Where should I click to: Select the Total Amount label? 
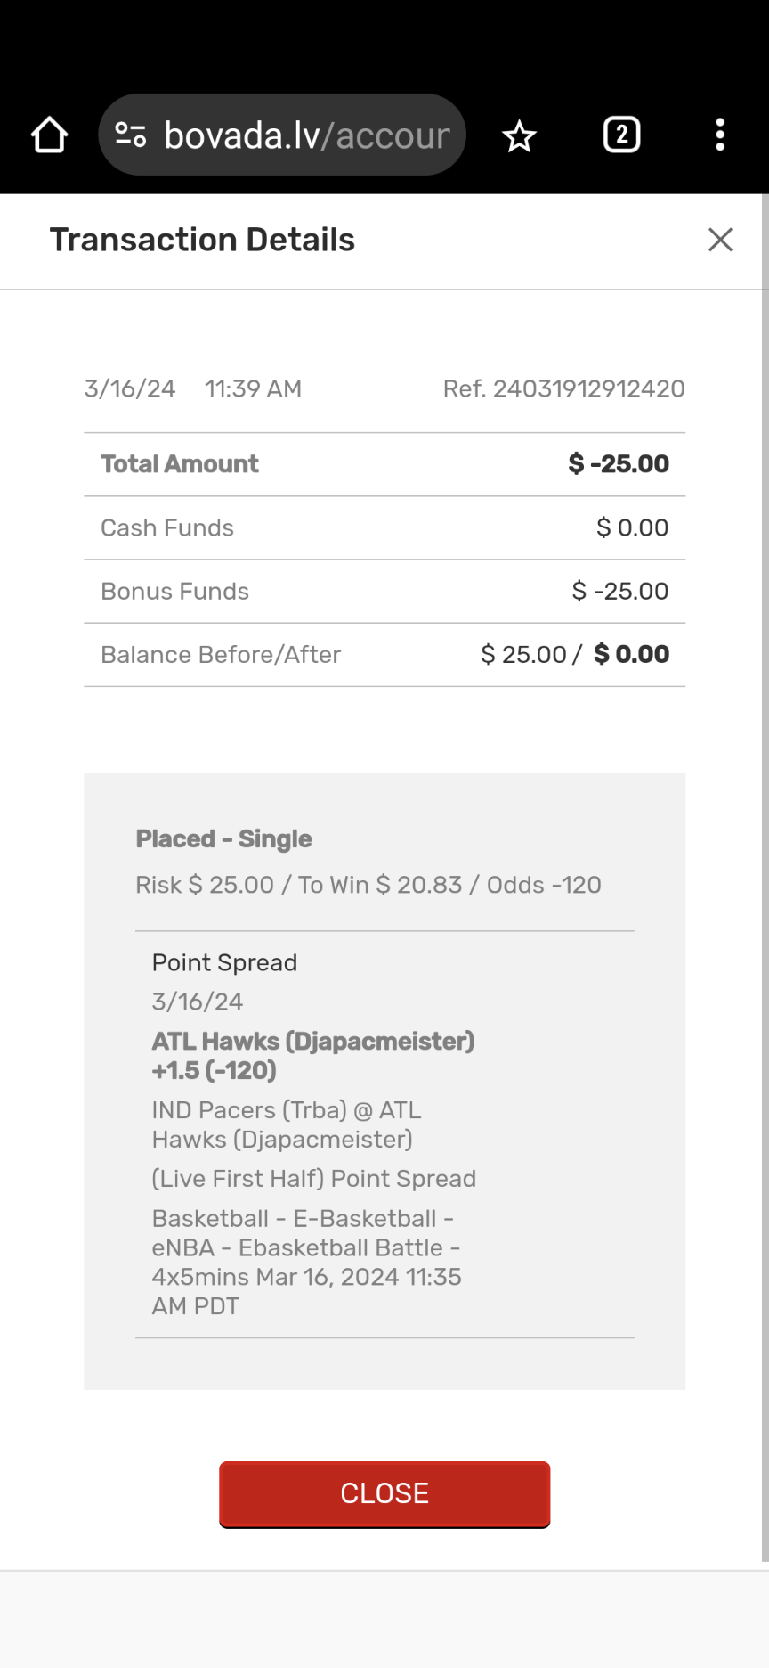(x=180, y=464)
